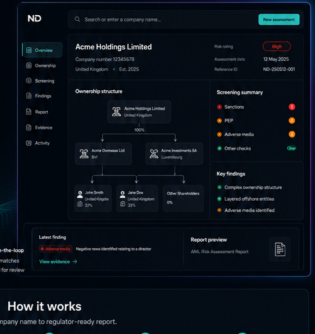
Task: Open the Report page
Action: [37, 112]
